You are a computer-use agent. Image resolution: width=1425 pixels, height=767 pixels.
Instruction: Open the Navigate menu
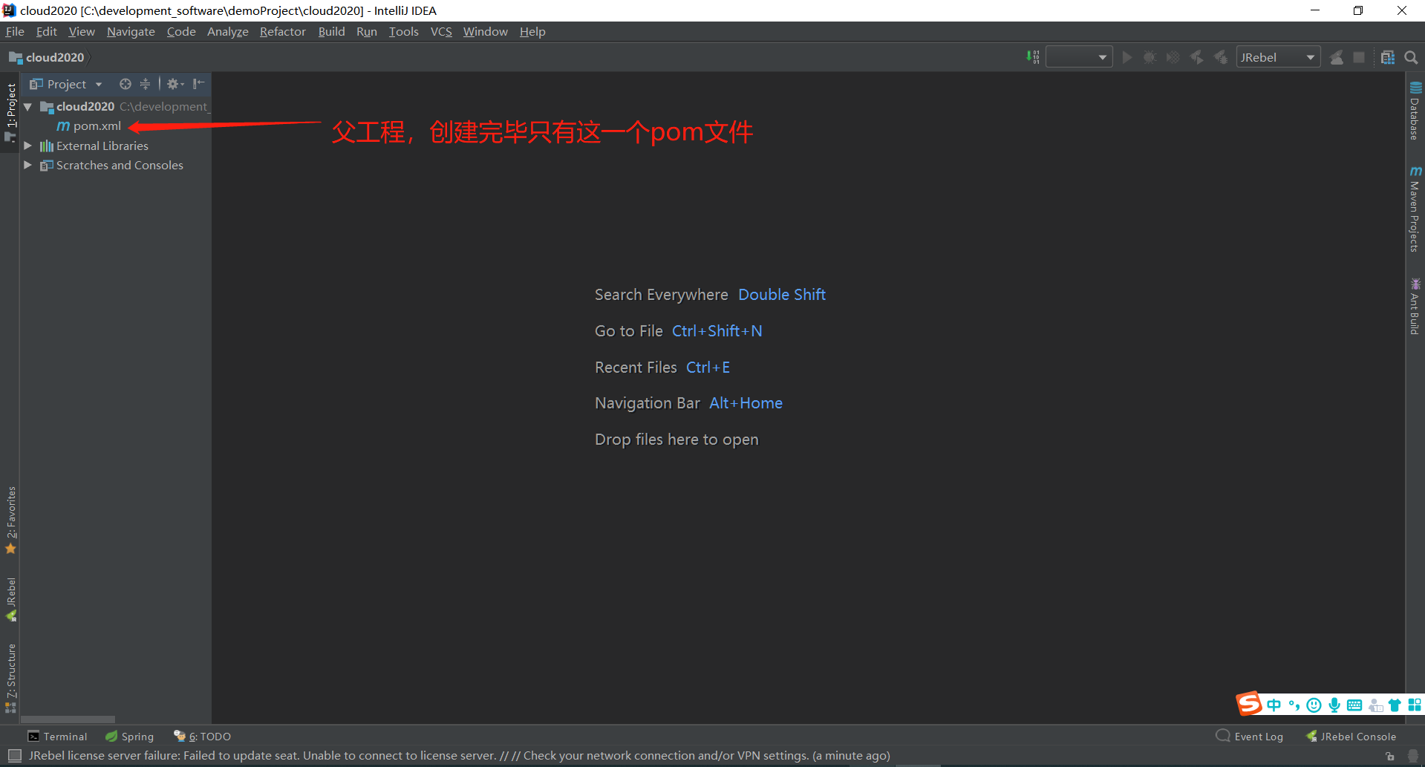point(131,32)
